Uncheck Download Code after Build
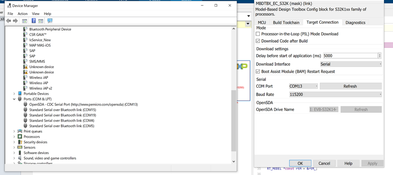The width and height of the screenshot is (393, 175). click(x=258, y=41)
